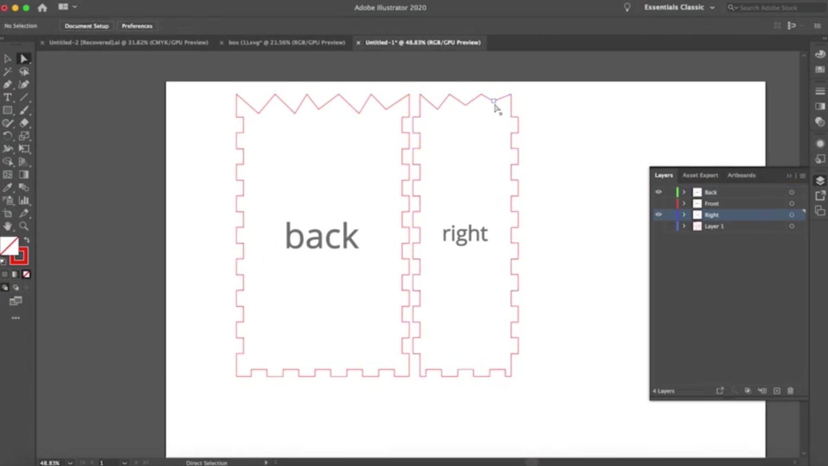Select the Selection tool arrow
Image resolution: width=828 pixels, height=466 pixels.
click(x=7, y=58)
